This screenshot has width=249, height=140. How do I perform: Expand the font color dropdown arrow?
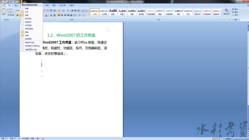(x=48, y=16)
